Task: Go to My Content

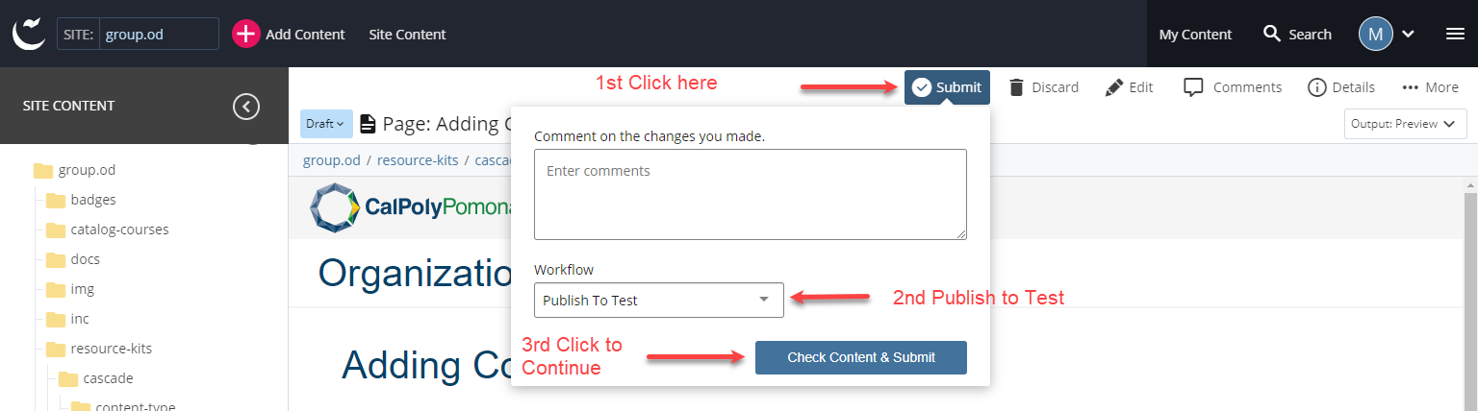Action: pyautogui.click(x=1195, y=35)
